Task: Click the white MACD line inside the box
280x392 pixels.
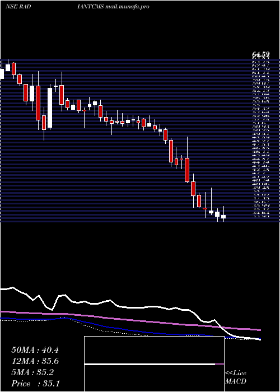Action: click(x=150, y=364)
